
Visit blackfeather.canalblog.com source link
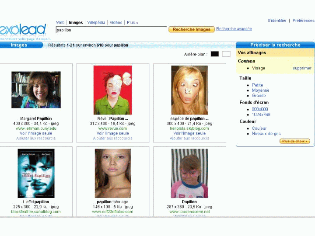[x=36, y=212]
